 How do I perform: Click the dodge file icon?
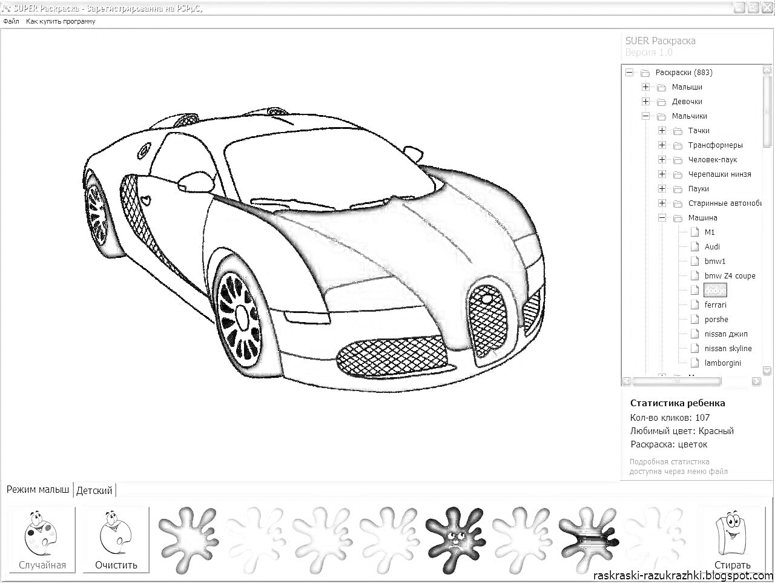694,290
